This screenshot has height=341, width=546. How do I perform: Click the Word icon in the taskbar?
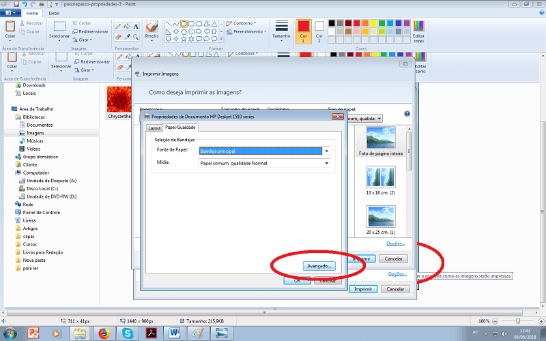pyautogui.click(x=174, y=333)
